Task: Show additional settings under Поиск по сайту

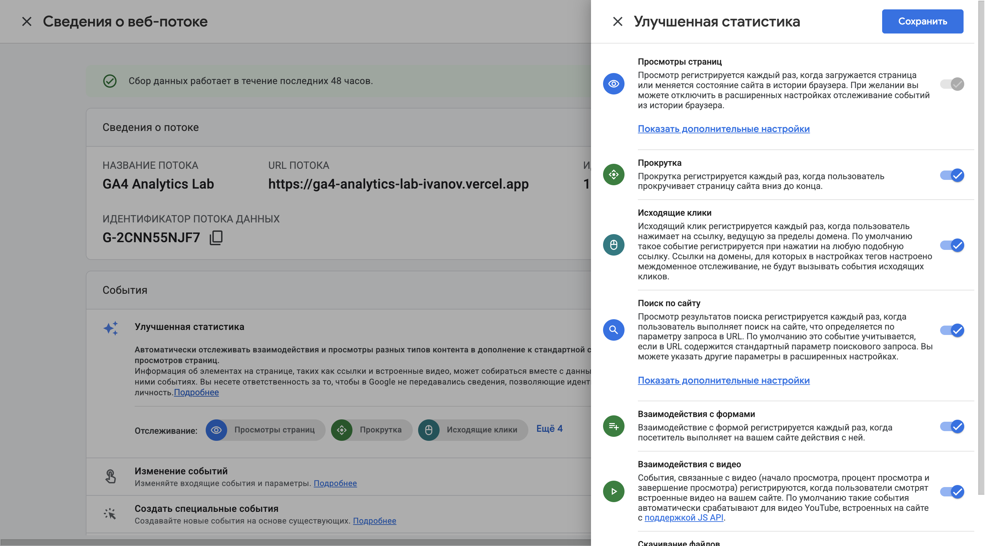Action: [723, 381]
